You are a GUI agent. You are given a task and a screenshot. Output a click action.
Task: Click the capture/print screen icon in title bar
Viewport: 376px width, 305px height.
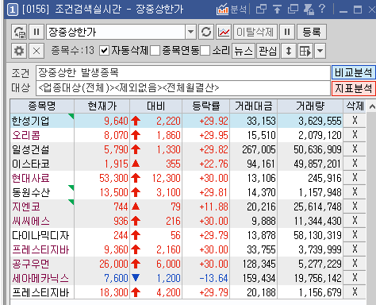click(309, 10)
